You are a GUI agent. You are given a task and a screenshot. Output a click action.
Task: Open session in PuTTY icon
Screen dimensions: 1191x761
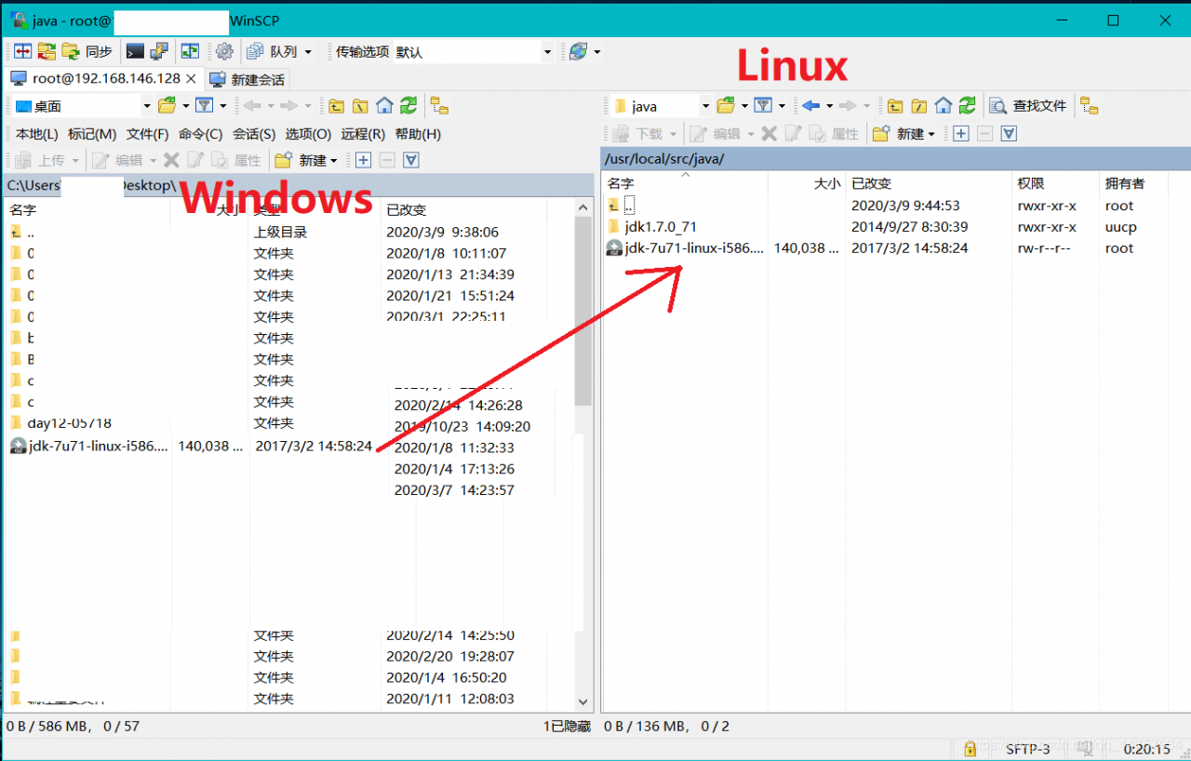coord(159,52)
